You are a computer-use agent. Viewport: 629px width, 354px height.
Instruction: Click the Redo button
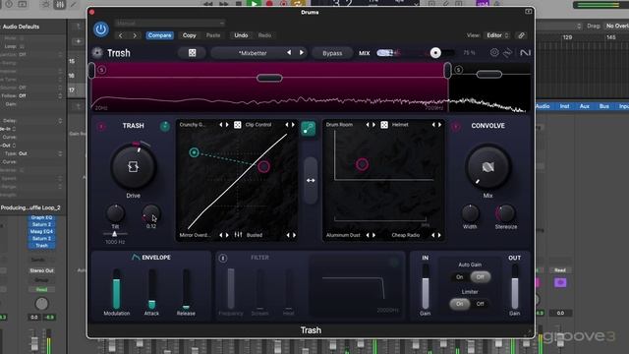click(x=264, y=35)
